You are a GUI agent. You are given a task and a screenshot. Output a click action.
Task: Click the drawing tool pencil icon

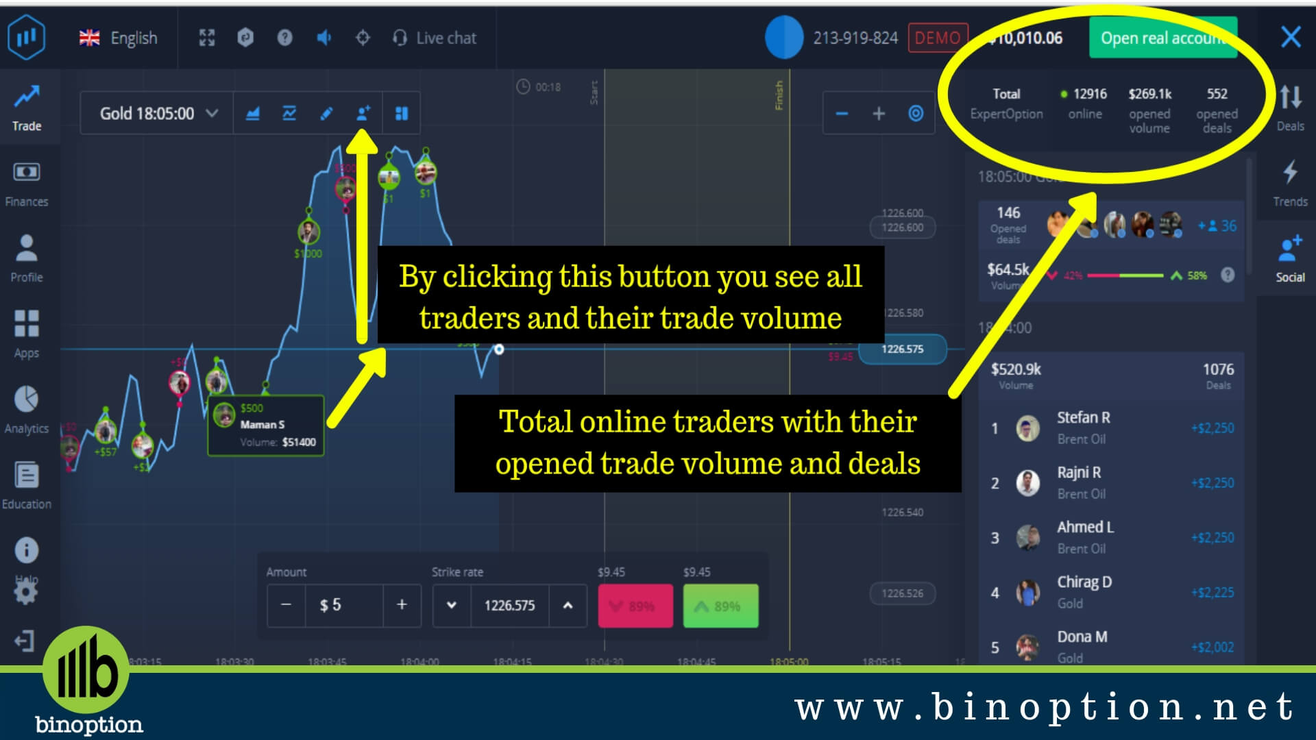(x=324, y=113)
